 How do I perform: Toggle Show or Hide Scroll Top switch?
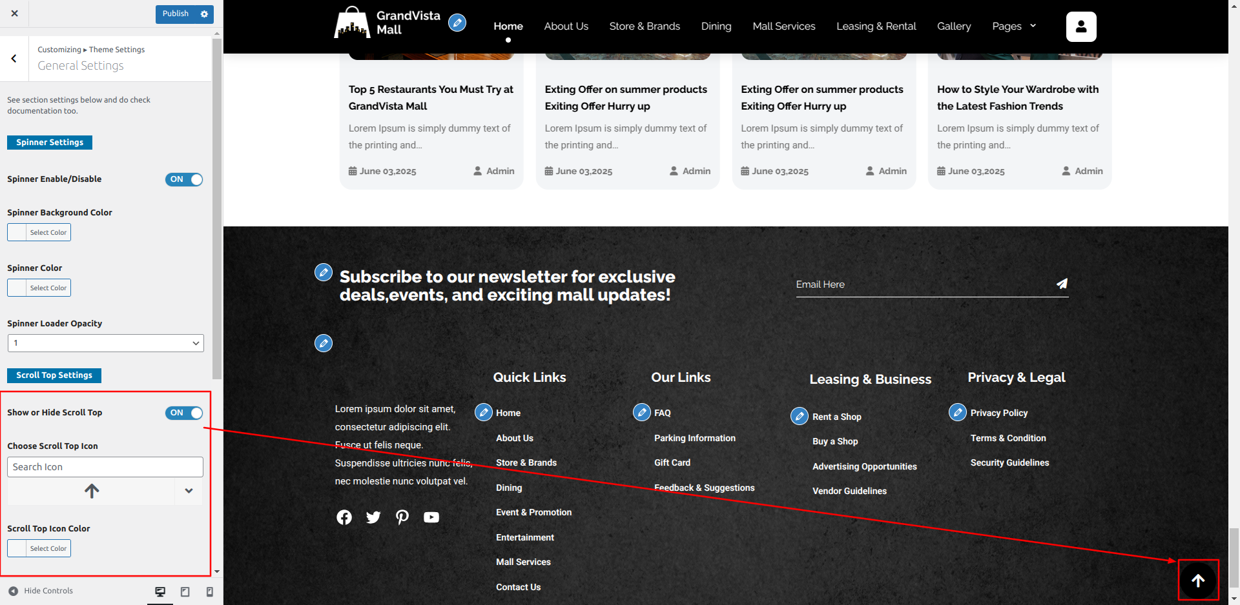[x=184, y=413]
